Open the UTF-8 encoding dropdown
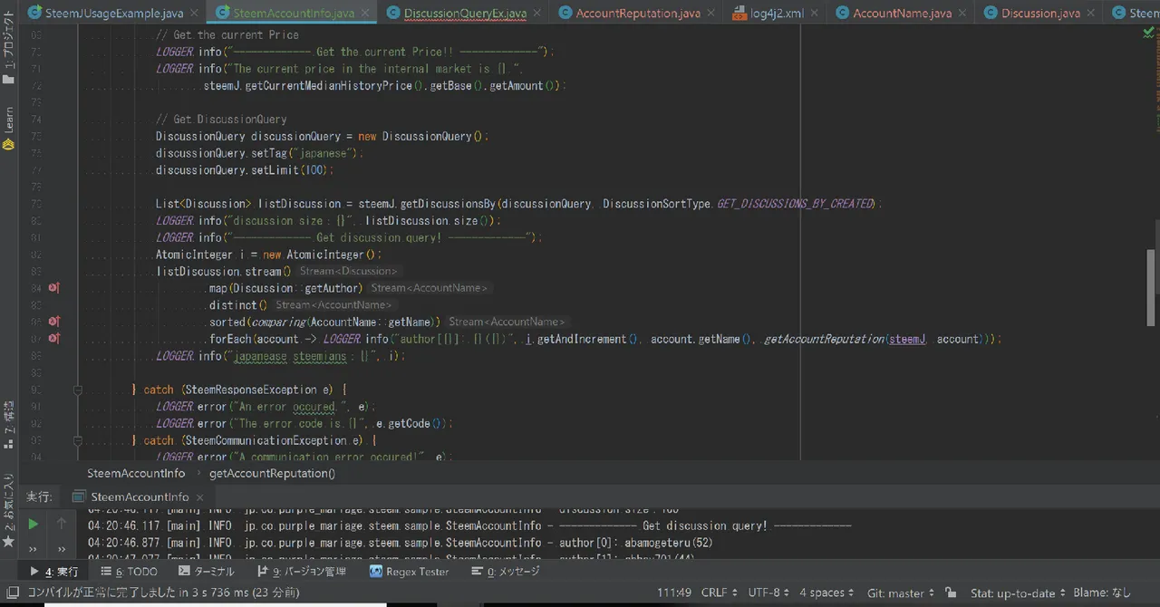This screenshot has width=1160, height=607. pyautogui.click(x=768, y=593)
